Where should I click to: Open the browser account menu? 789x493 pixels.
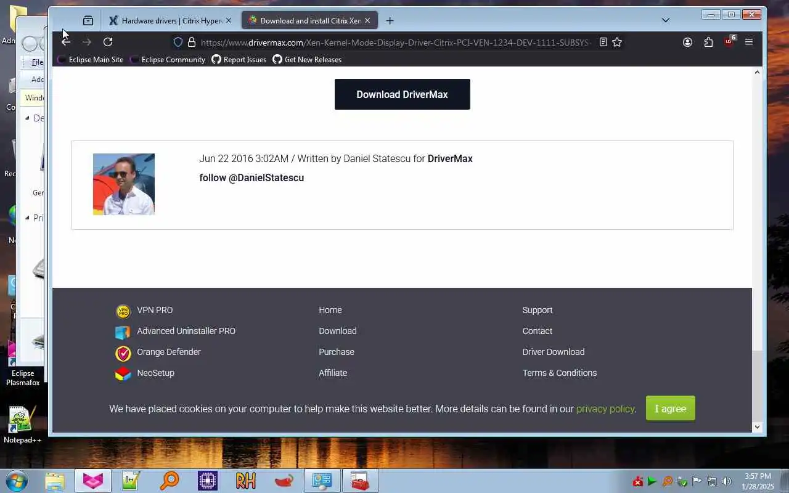[x=687, y=42]
